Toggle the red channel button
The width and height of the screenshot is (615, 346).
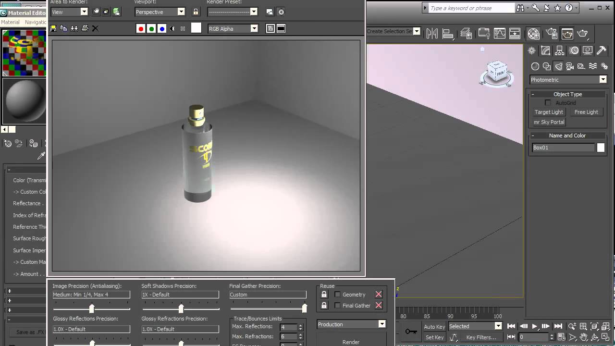click(141, 29)
